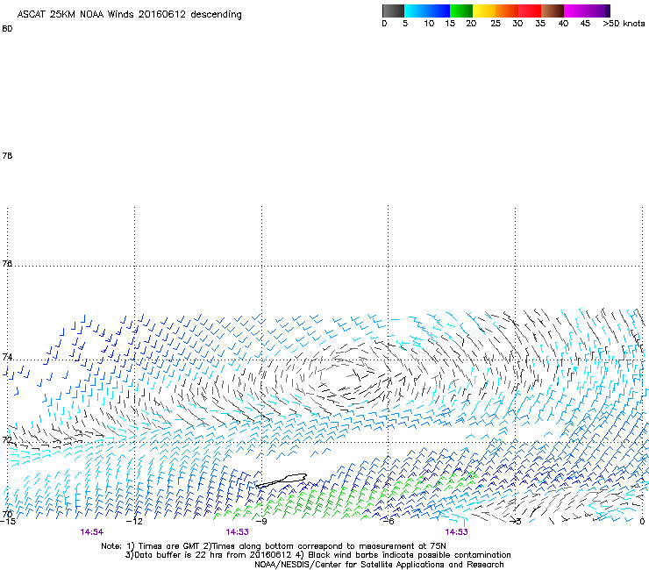Image resolution: width=649 pixels, height=570 pixels.
Task: Click the gray 0-5 knots color bar segment
Action: point(393,11)
